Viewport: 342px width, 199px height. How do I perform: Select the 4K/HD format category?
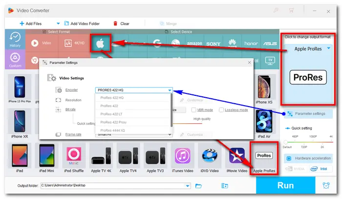point(74,43)
